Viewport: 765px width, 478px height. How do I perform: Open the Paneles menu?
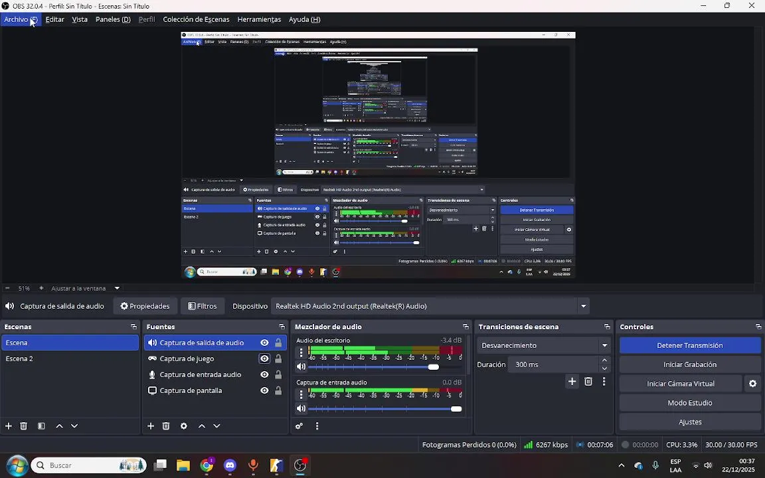point(113,19)
